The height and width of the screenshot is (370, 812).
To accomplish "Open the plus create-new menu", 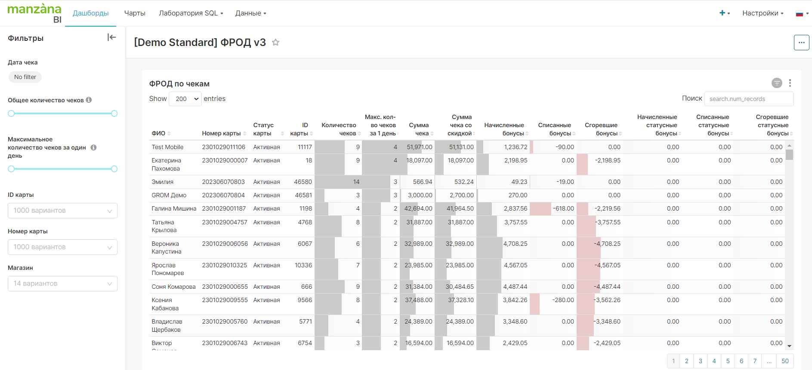I will [x=724, y=13].
